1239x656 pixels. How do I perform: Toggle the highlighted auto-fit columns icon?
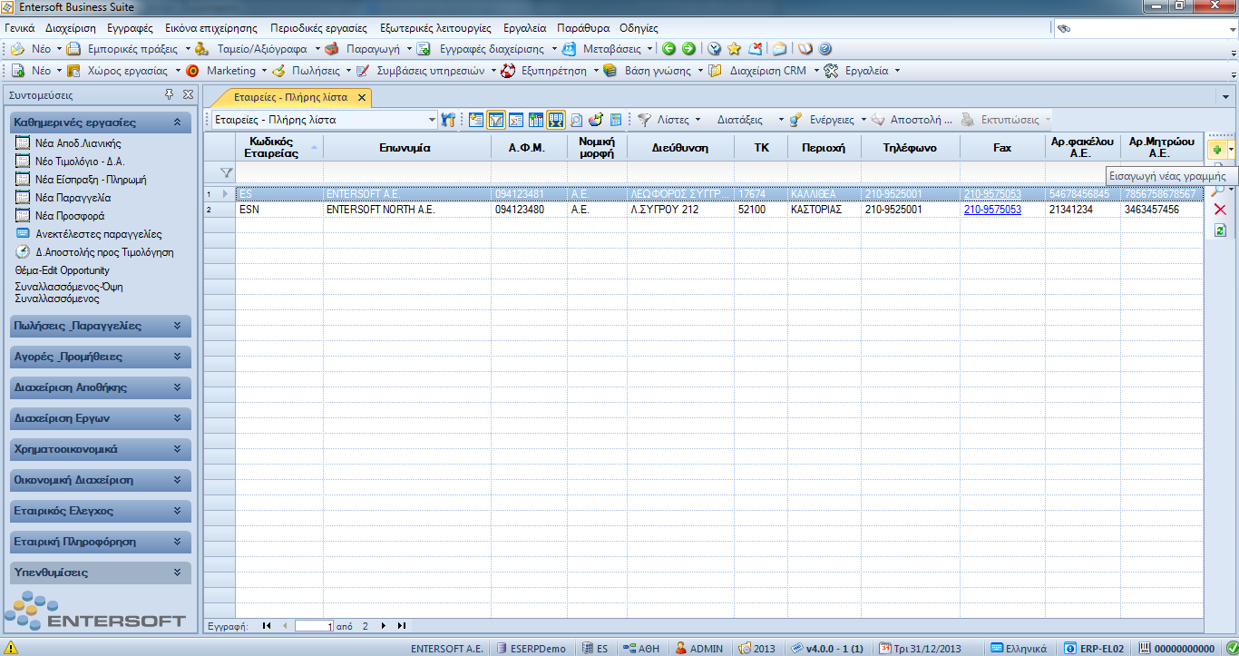(556, 119)
